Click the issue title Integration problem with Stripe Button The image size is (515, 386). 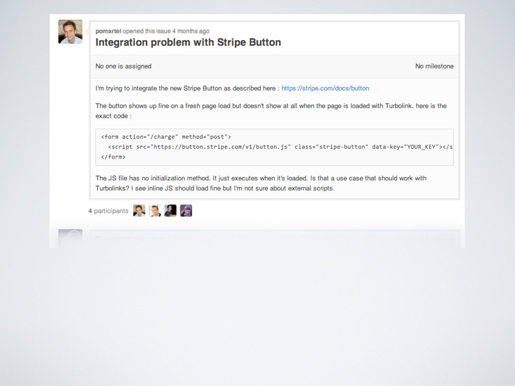pyautogui.click(x=188, y=42)
